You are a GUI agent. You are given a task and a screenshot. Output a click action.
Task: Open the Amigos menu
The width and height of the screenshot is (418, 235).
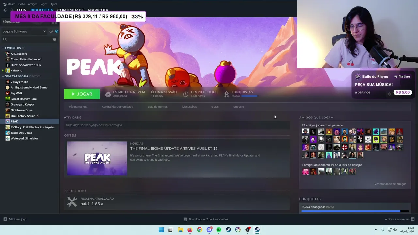coord(33,4)
